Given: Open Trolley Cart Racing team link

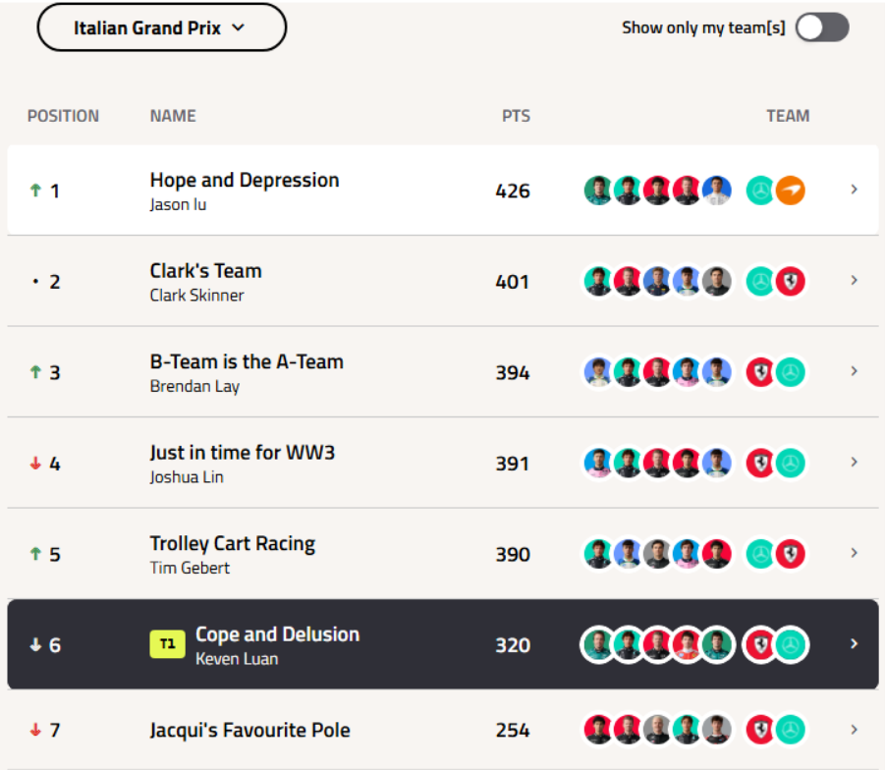Looking at the screenshot, I should tap(233, 544).
